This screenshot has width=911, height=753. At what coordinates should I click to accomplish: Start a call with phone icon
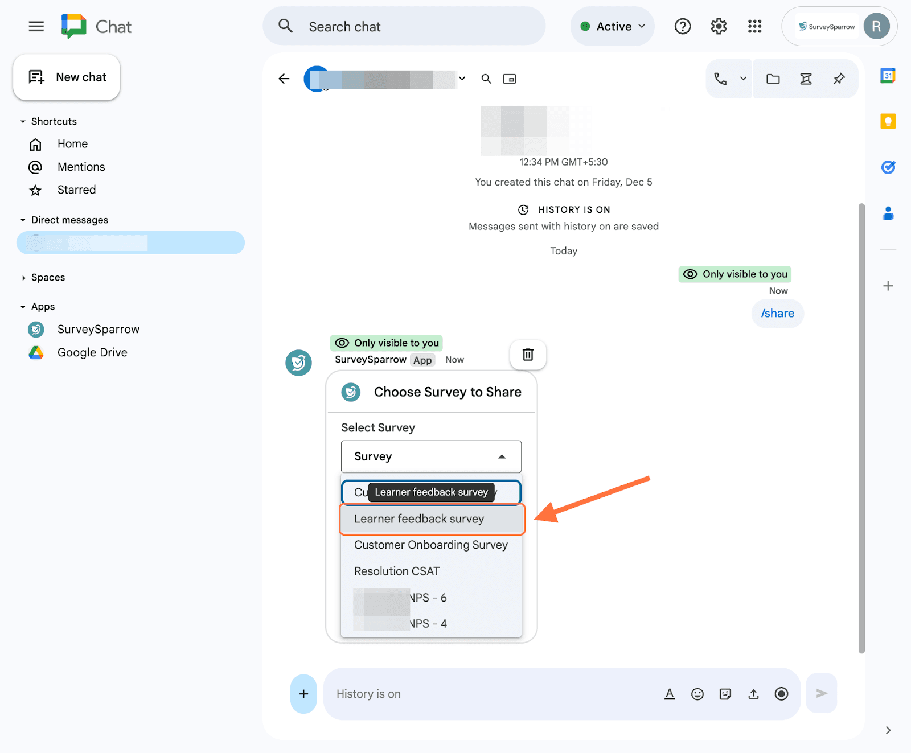720,79
